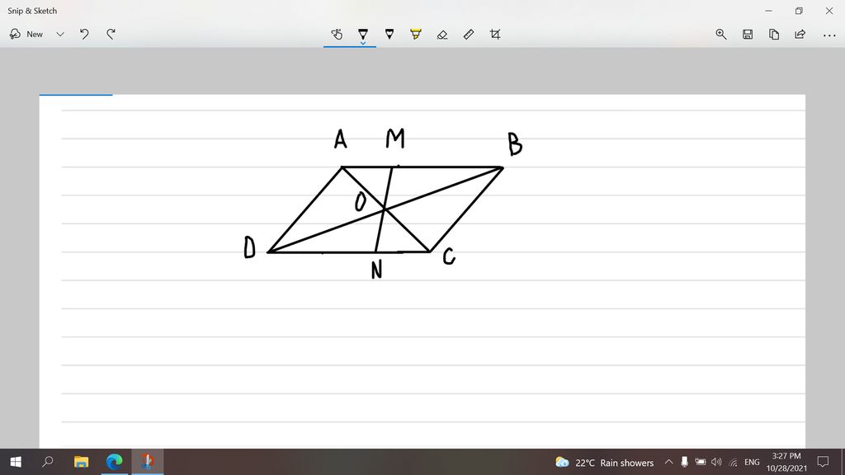Click the handwritten letter N label

(x=376, y=269)
